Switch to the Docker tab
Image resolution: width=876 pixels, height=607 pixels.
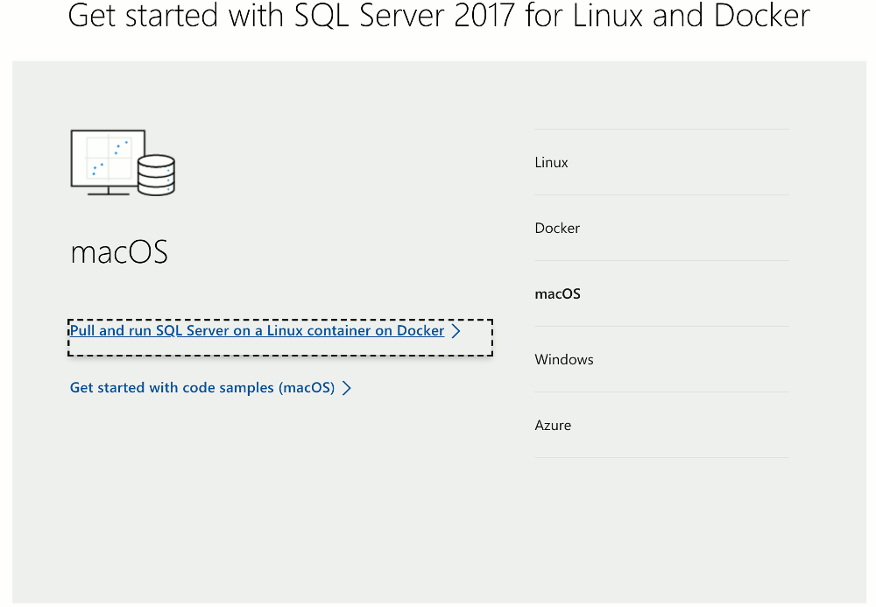coord(661,228)
